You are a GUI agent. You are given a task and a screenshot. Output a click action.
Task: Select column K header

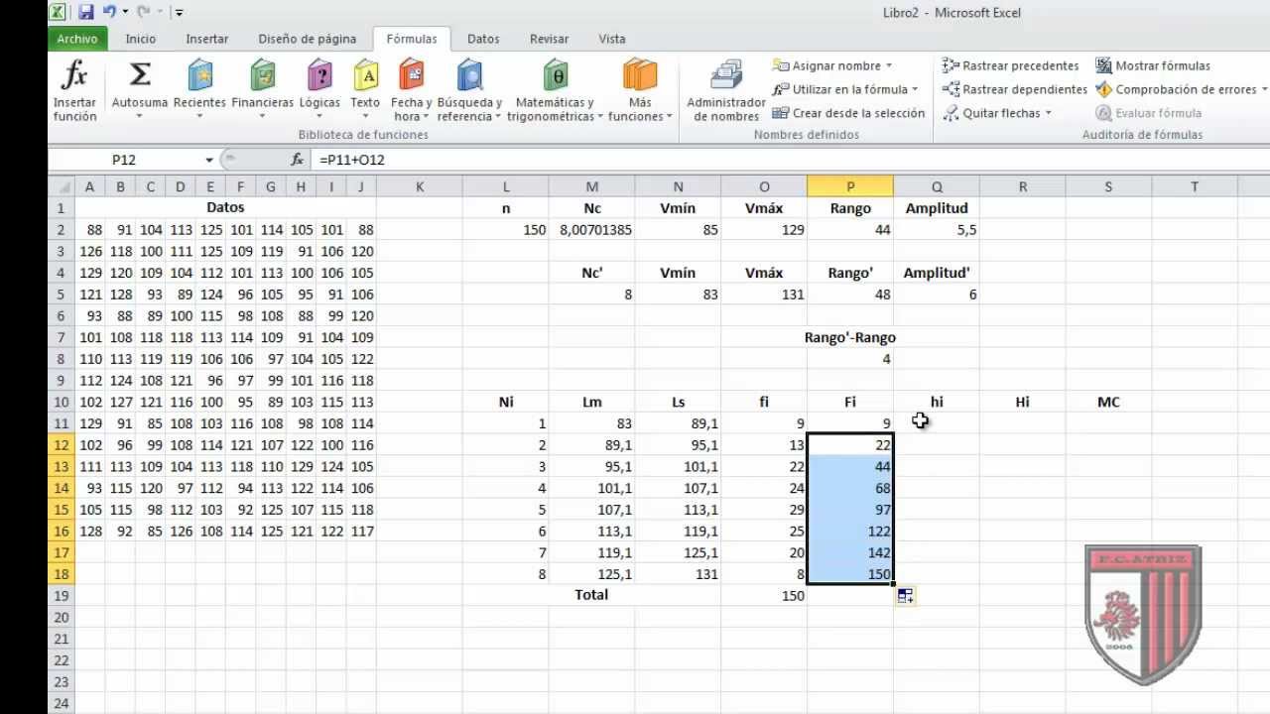coord(419,186)
